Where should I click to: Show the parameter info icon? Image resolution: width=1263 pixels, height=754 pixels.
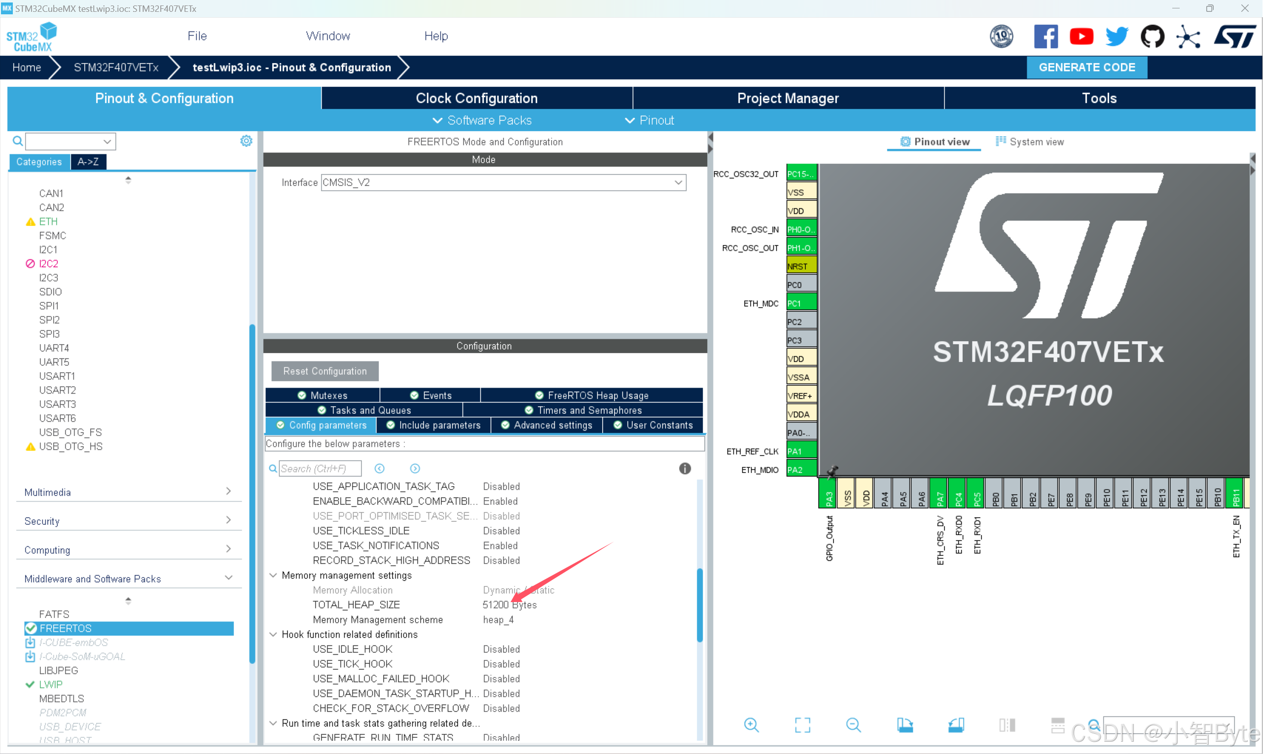pyautogui.click(x=685, y=468)
